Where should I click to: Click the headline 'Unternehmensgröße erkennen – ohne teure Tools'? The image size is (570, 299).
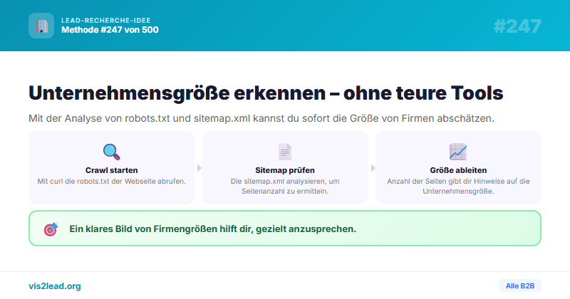pos(266,93)
